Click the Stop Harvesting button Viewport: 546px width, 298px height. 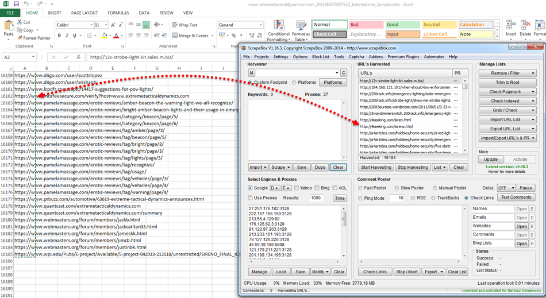point(413,167)
